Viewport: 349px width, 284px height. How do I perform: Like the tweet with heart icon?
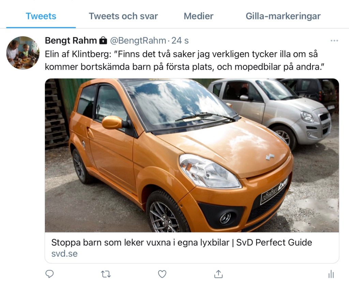pos(162,274)
